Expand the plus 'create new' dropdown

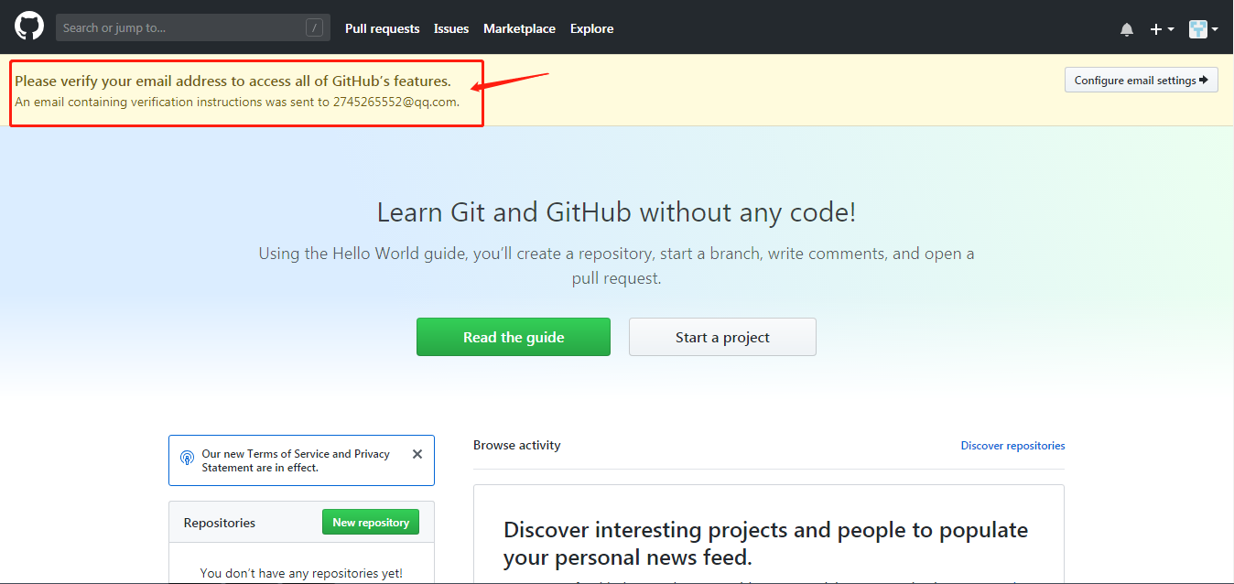pos(1162,29)
